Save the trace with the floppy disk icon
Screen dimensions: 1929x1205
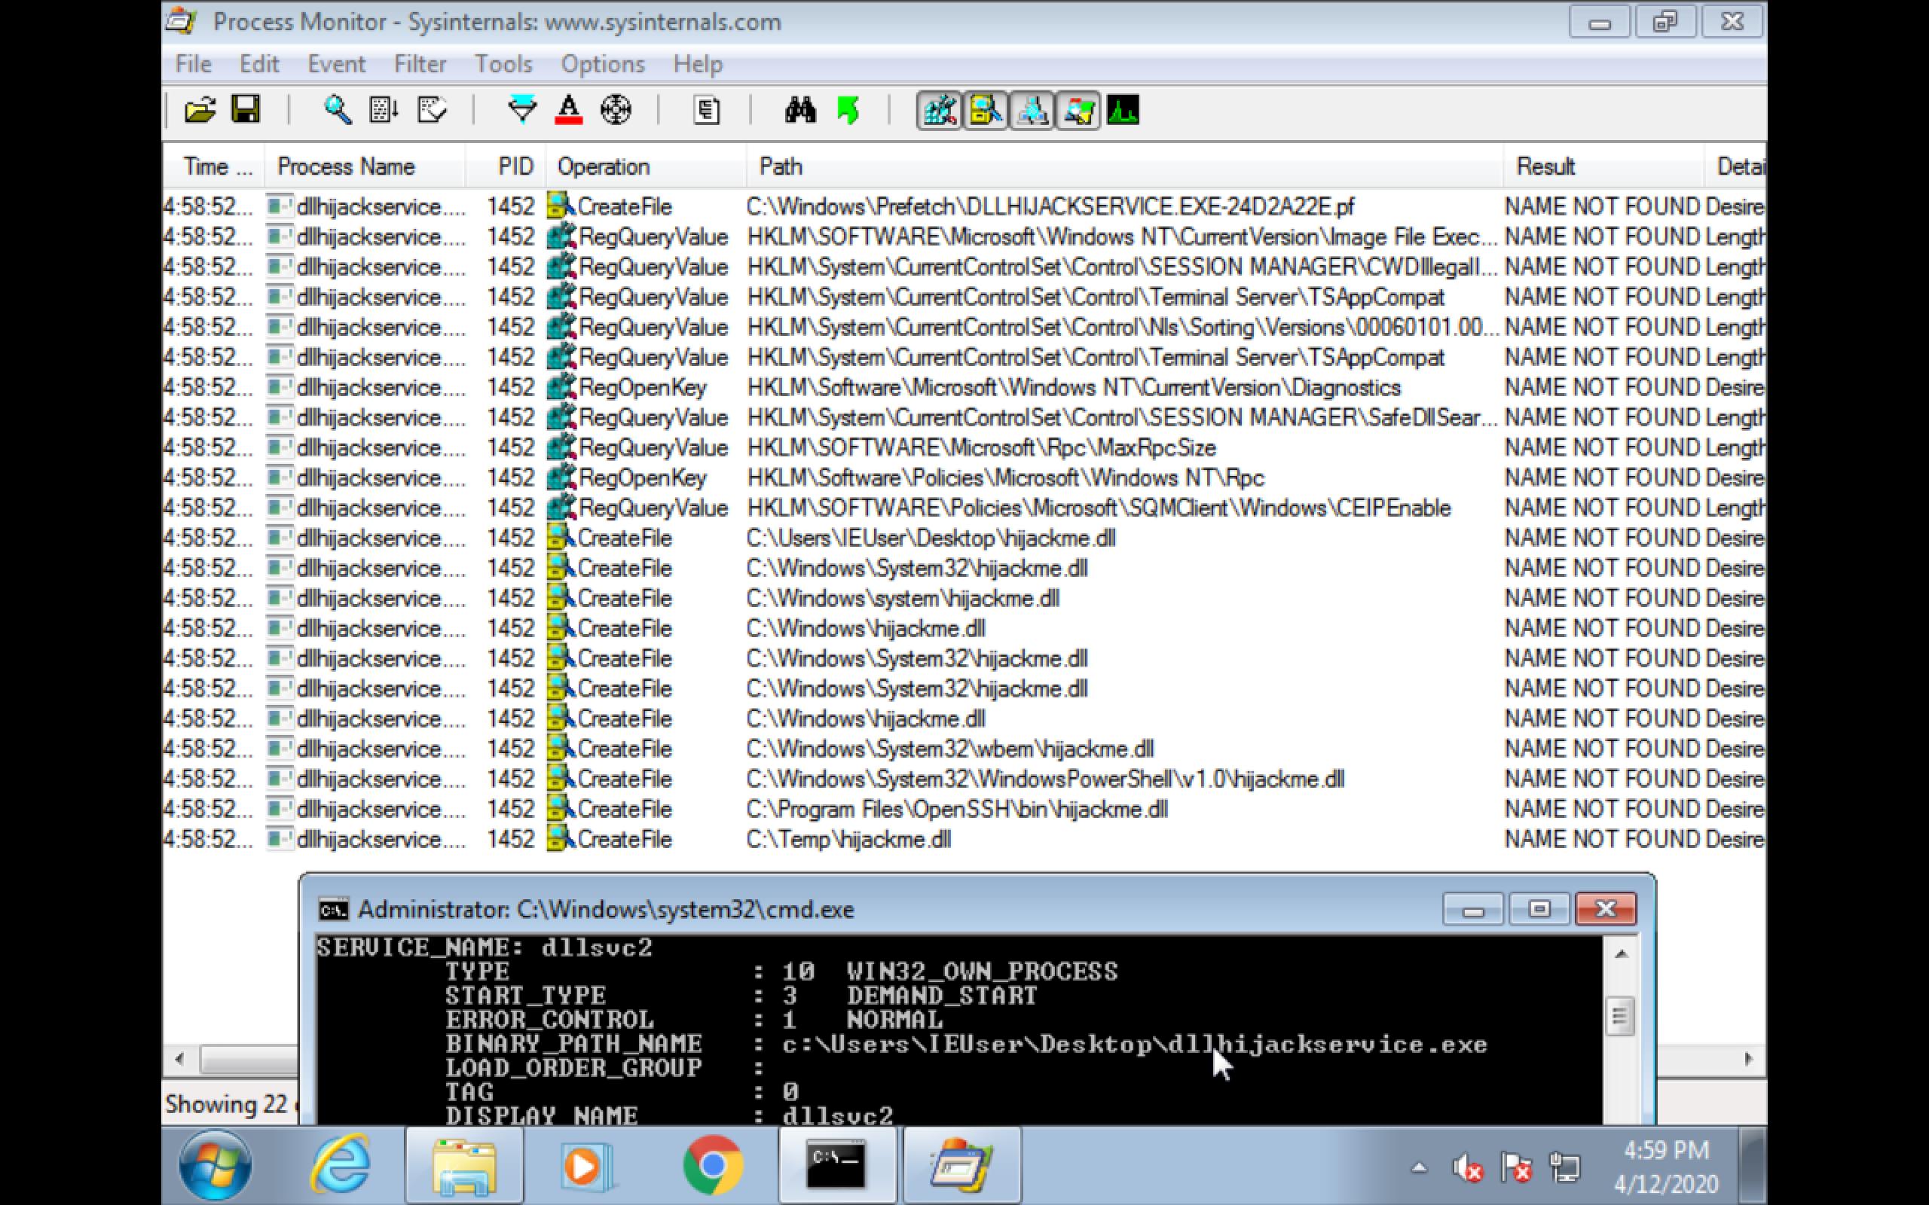coord(246,109)
